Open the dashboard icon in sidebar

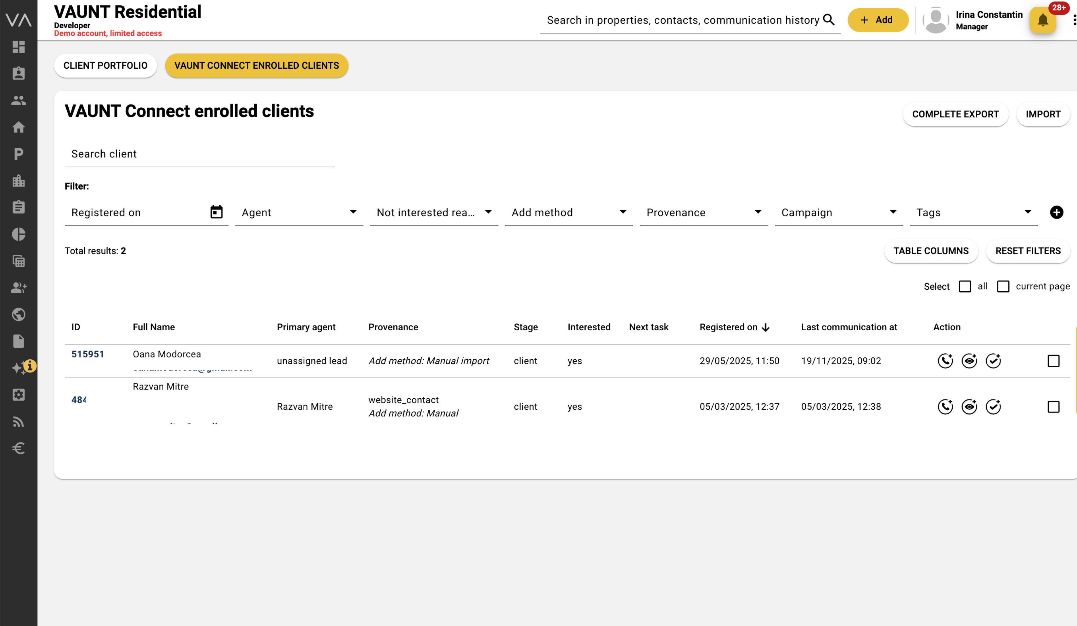18,47
